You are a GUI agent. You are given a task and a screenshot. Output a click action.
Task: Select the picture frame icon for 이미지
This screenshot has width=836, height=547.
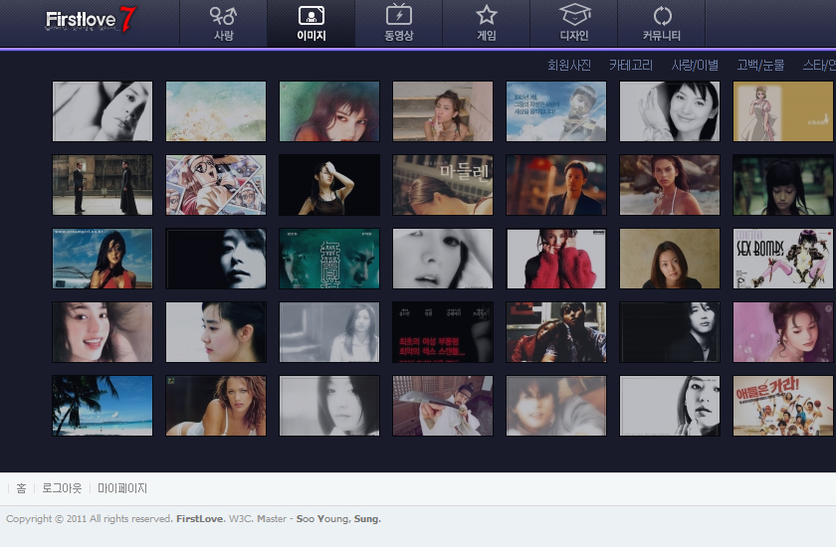[311, 16]
